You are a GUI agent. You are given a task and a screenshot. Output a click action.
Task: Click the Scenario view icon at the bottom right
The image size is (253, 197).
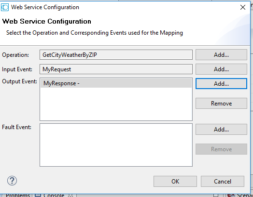coord(231,196)
